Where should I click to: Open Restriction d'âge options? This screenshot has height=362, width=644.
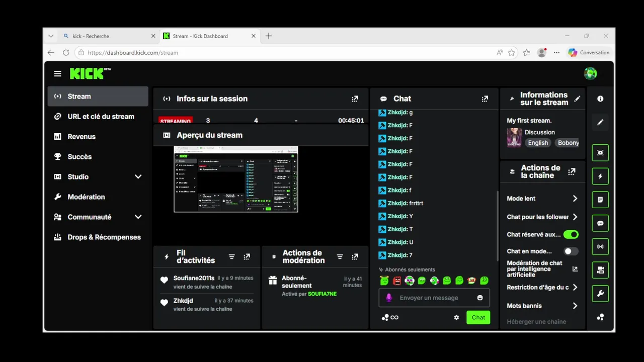coord(543,287)
